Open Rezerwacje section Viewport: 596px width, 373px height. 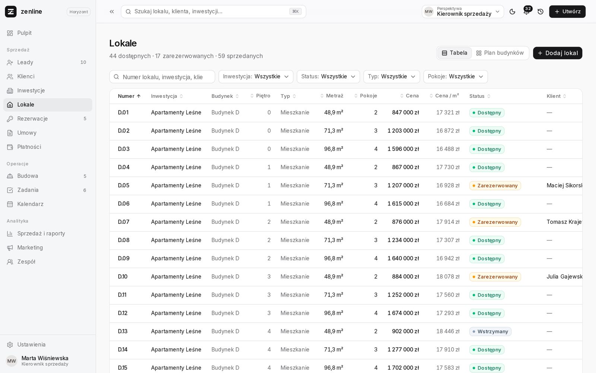tap(48, 119)
